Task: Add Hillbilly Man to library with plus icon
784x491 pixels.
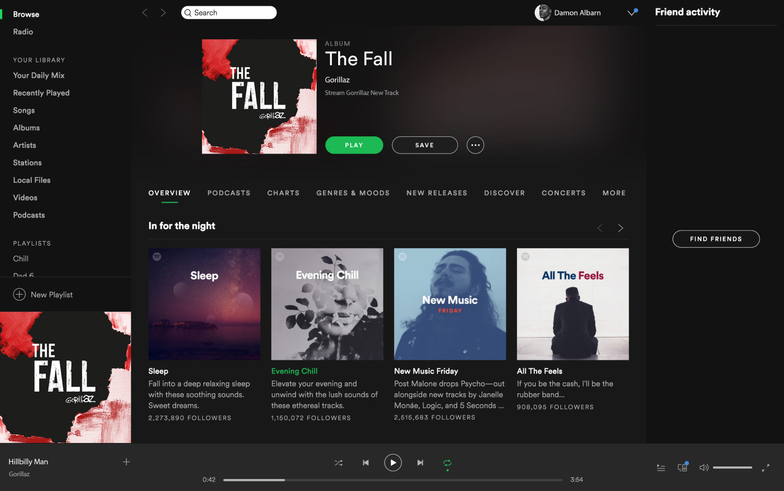Action: [x=126, y=462]
